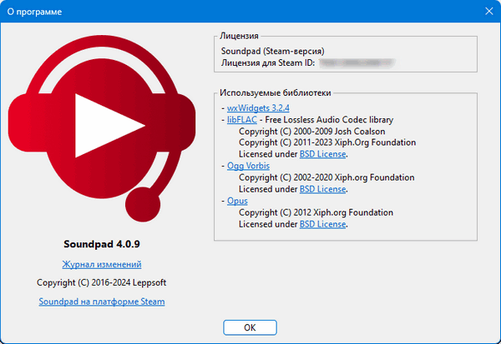Click the OK button
Screen dimensions: 501x344
250,327
